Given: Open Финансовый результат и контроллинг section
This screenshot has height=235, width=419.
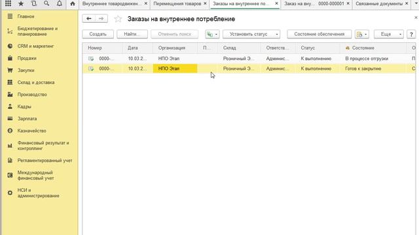Looking at the screenshot, I should point(43,146).
